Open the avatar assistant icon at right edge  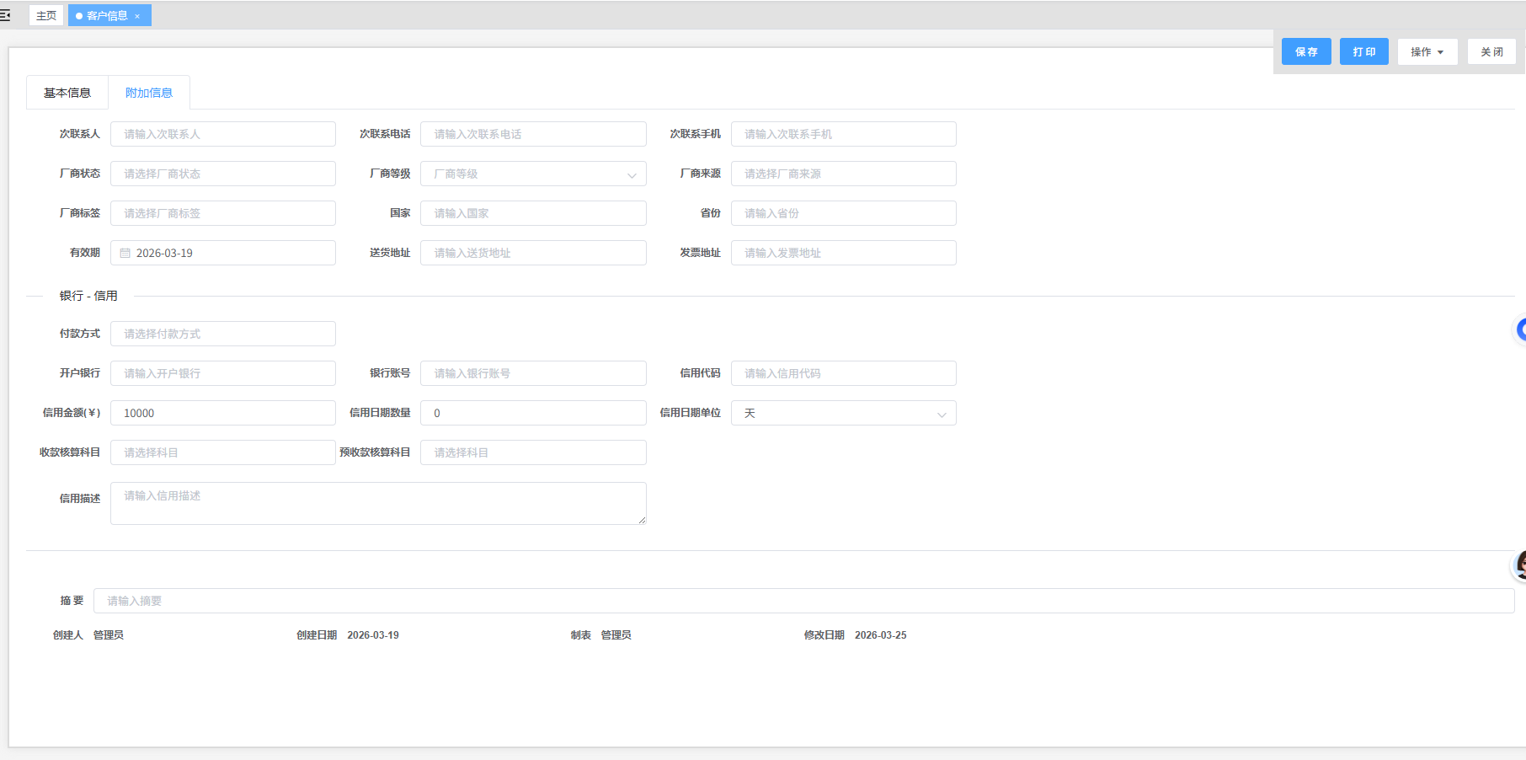1521,565
